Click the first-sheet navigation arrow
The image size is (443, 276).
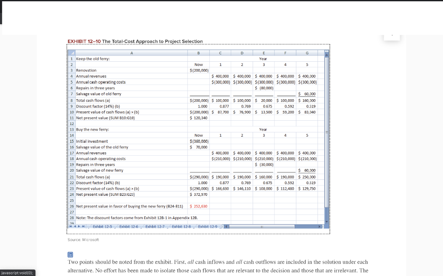[x=70, y=226]
